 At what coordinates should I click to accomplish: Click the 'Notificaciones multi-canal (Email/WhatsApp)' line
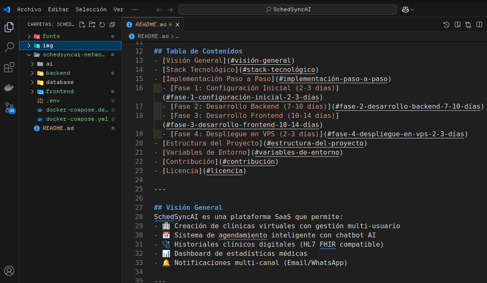[x=261, y=263]
